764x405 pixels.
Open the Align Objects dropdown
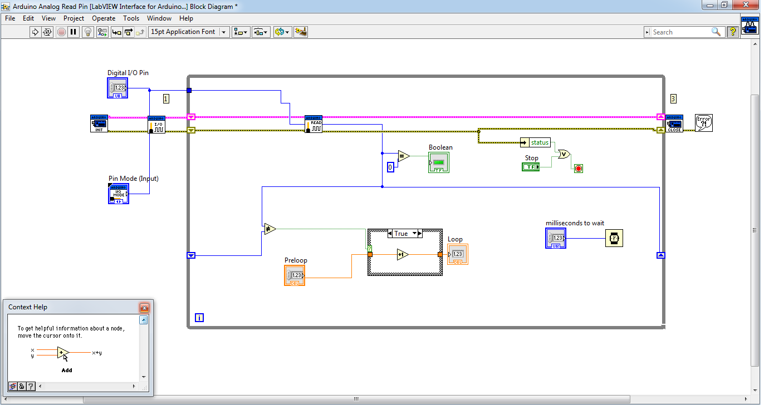(241, 32)
